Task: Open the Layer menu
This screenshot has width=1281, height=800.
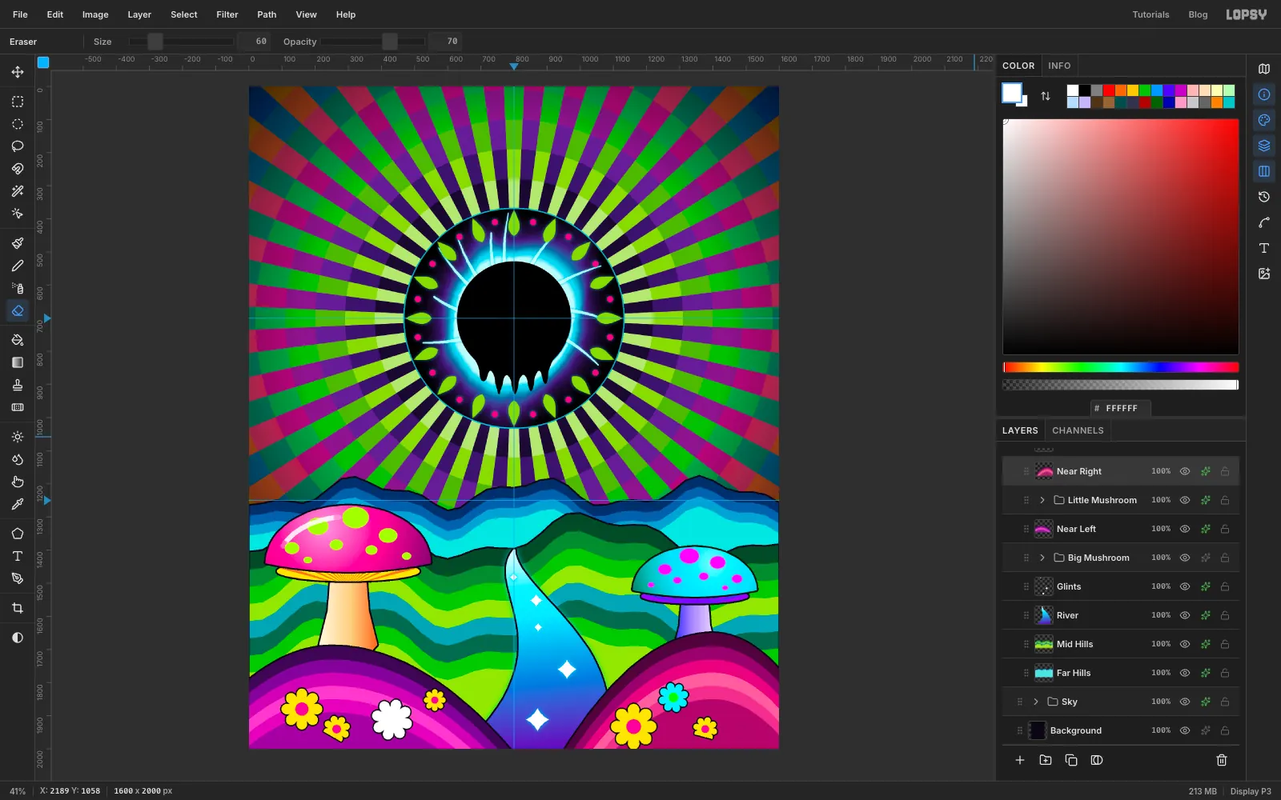Action: (139, 14)
